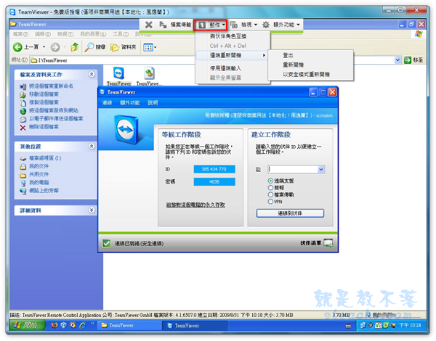
Task: Click the Folders (資料夾) toolbar button
Action: point(124,47)
